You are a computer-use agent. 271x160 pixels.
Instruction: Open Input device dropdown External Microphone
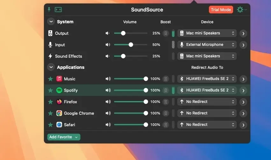[x=207, y=45]
